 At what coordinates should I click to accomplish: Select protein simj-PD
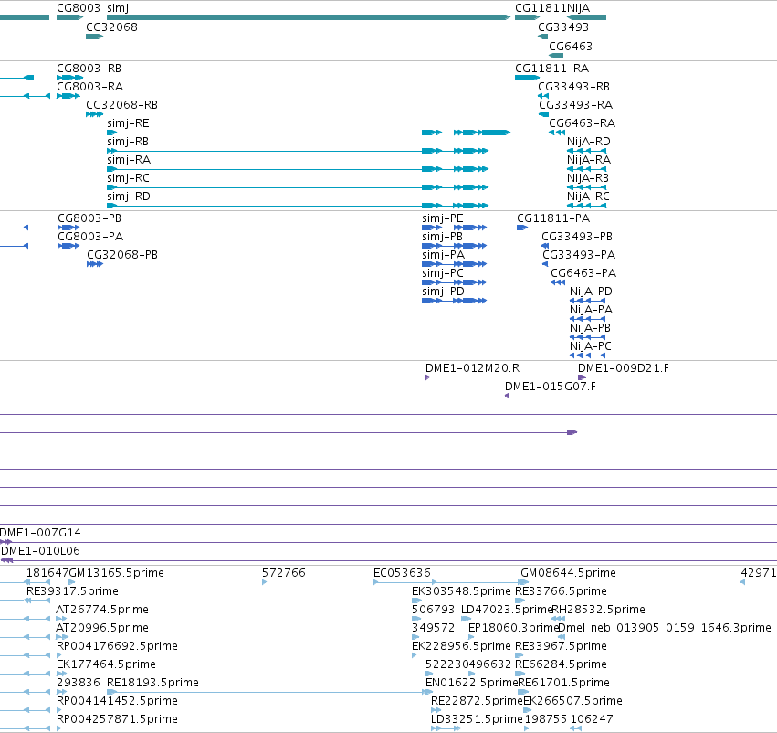[x=443, y=292]
